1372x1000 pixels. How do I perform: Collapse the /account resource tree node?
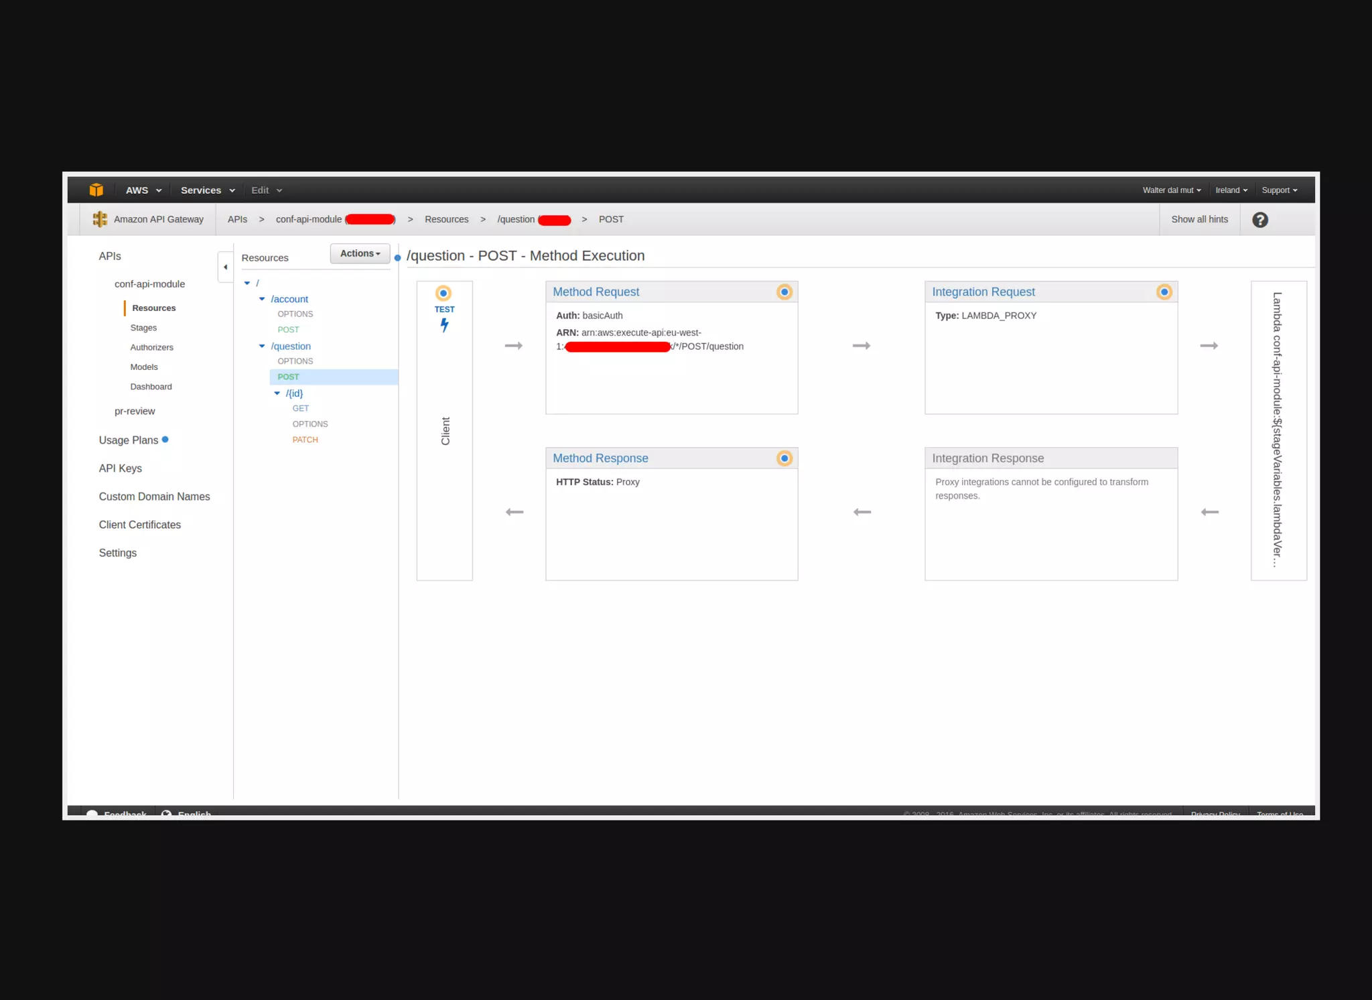262,299
